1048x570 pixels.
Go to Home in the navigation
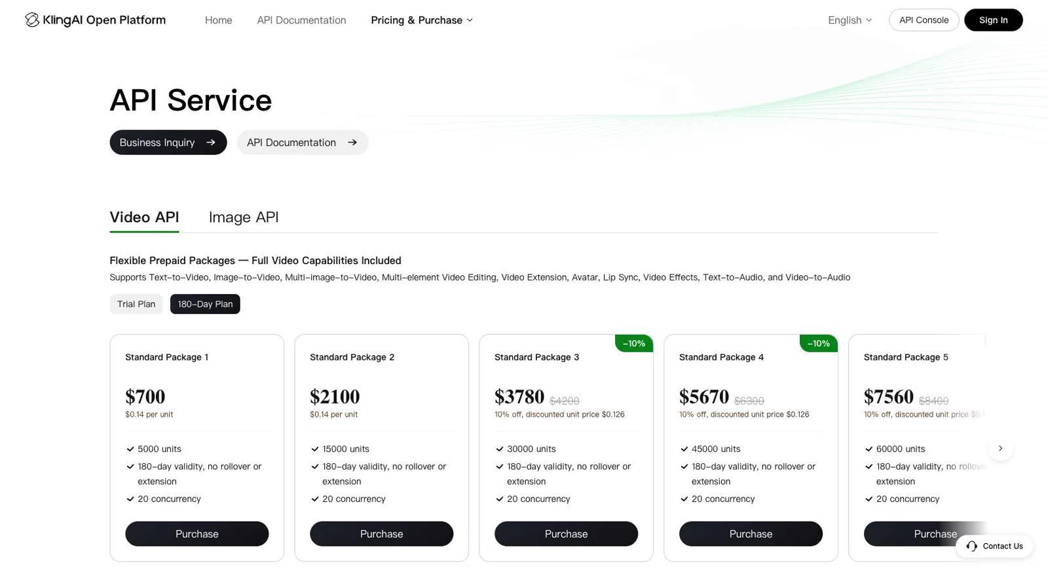[218, 20]
